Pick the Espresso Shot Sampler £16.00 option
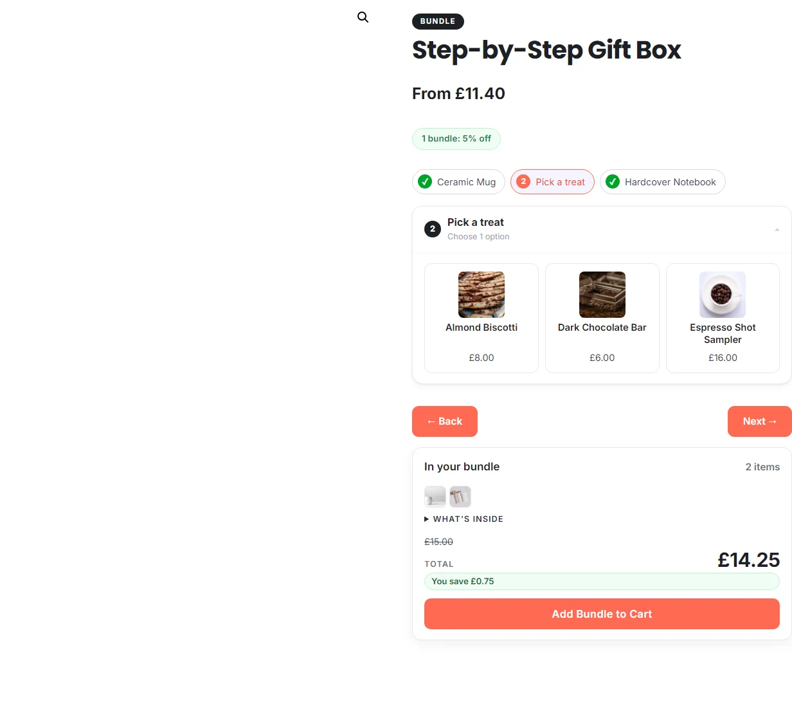 (x=723, y=318)
